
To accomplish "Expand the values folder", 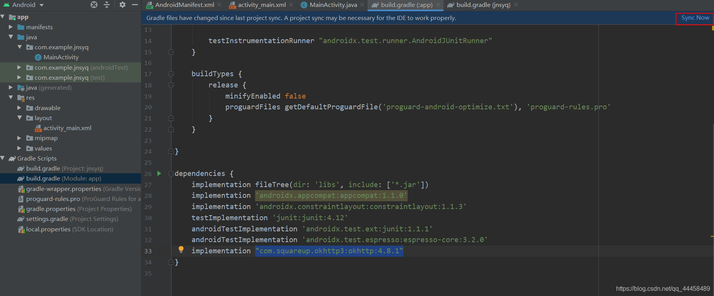I will click(x=19, y=148).
